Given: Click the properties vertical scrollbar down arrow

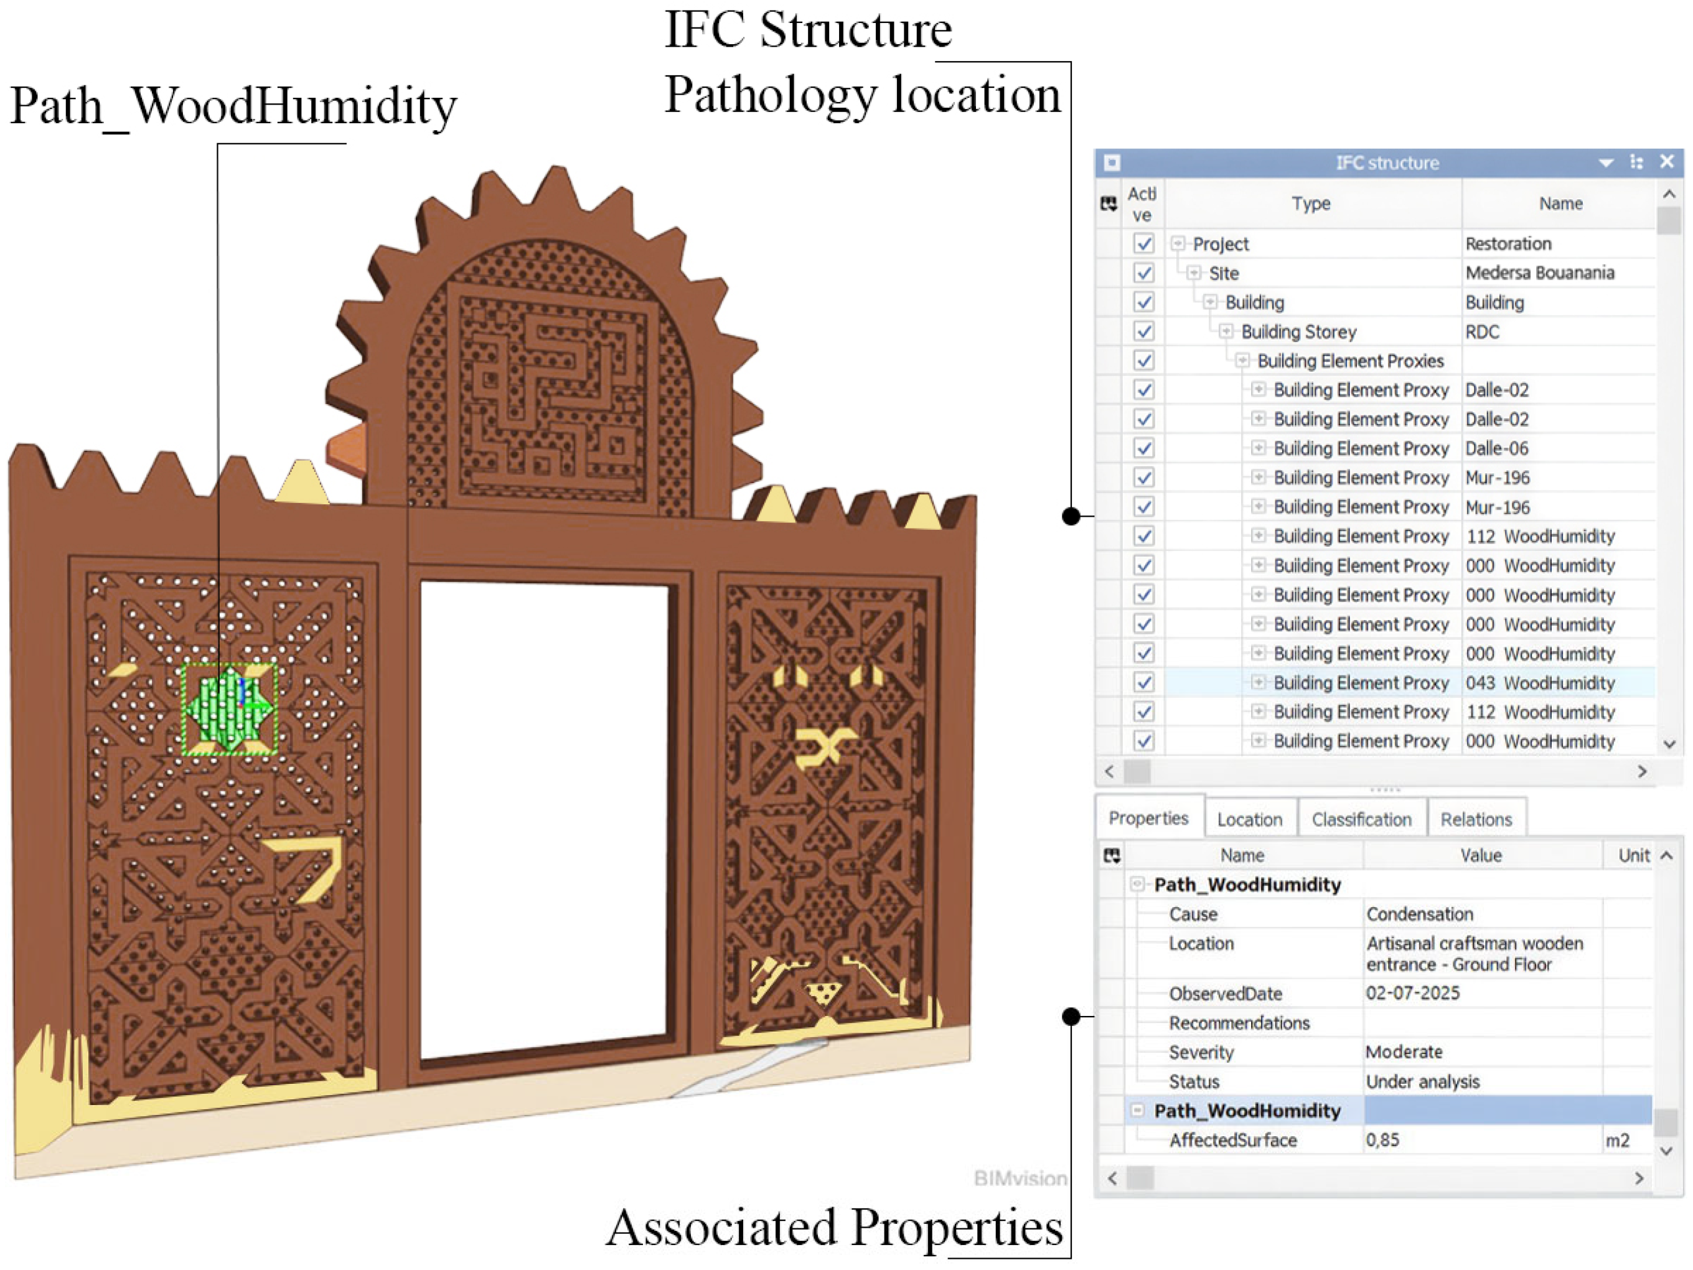Looking at the screenshot, I should coord(1667,1150).
